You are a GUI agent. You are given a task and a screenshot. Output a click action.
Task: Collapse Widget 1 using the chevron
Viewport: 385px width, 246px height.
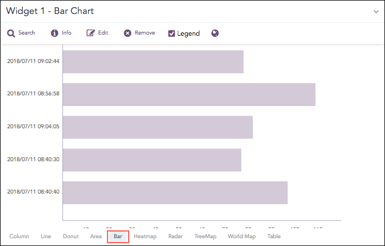tap(376, 11)
